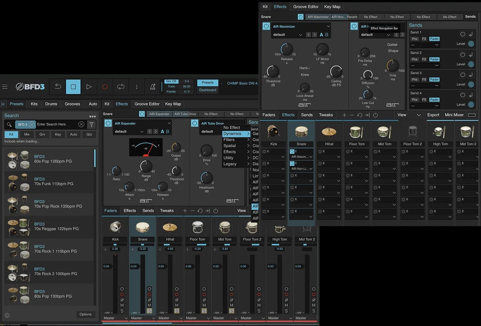The width and height of the screenshot is (481, 326).
Task: Toggle power of AIR Maximizer in right window
Action: (x=266, y=26)
